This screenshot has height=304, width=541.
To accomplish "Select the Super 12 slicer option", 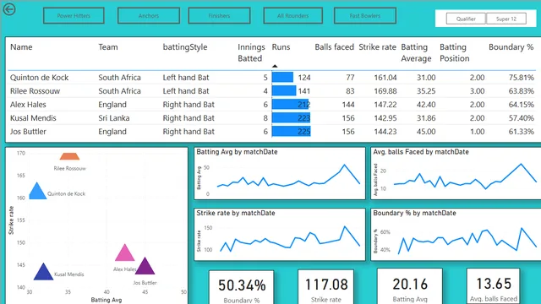I will coord(506,19).
